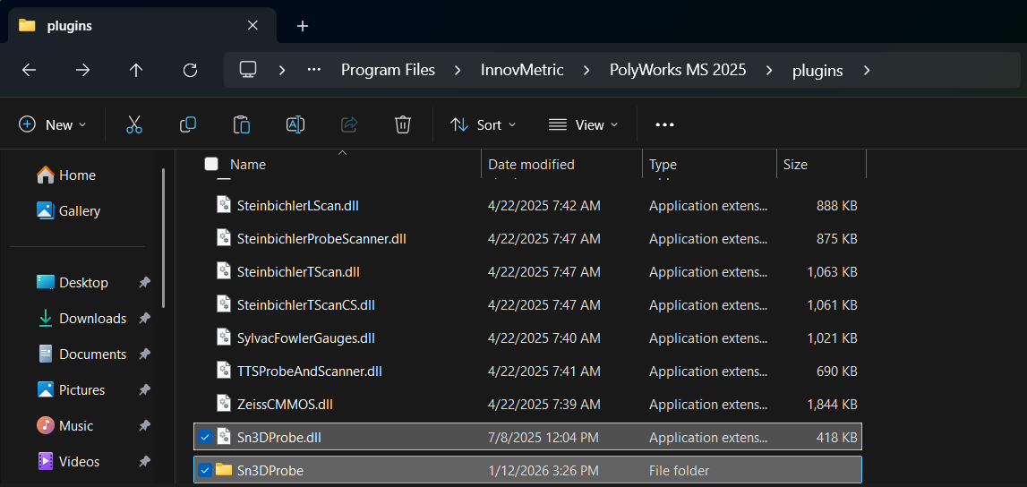Screen dimensions: 1027x487
Task: Click the Sn3DProbe folder icon
Action: click(x=224, y=469)
